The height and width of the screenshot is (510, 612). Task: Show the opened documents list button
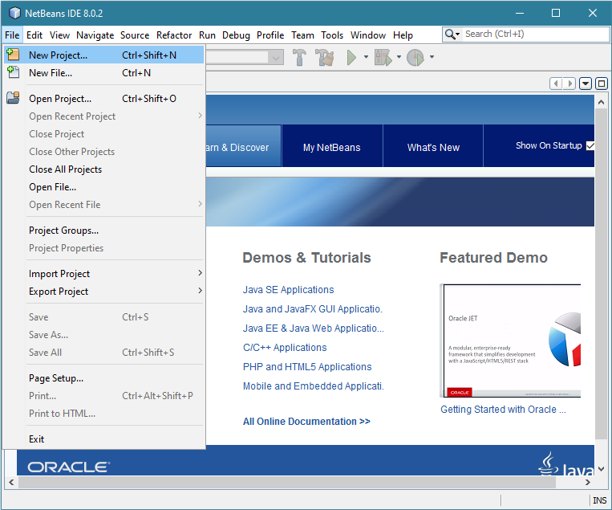pos(585,84)
